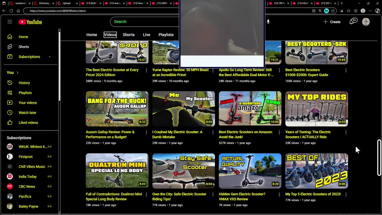
Task: Open options for Best Electric Scooter Every Price
Action: click(146, 70)
